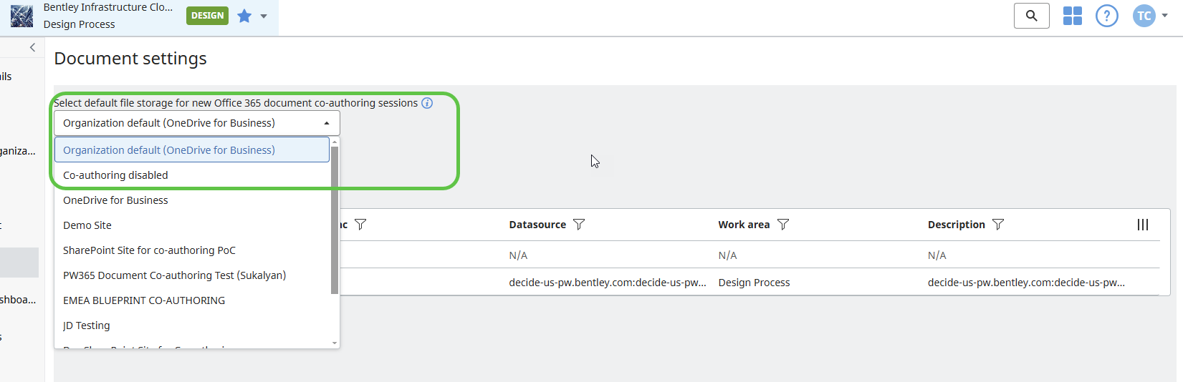Viewport: 1183px width, 382px height.
Task: Click the info icon beside co-authoring sessions label
Action: pyautogui.click(x=427, y=103)
